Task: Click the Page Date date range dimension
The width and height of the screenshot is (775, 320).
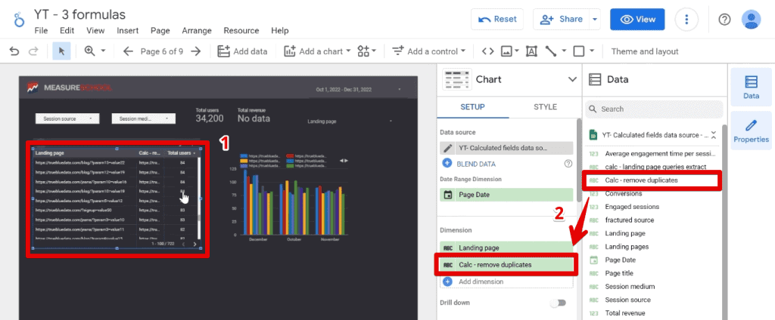Action: tap(506, 195)
